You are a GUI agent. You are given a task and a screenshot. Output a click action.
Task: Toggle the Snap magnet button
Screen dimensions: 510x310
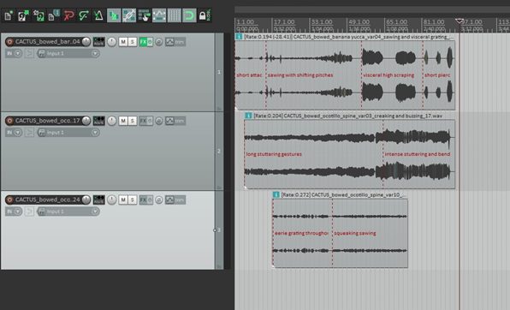[x=189, y=15]
